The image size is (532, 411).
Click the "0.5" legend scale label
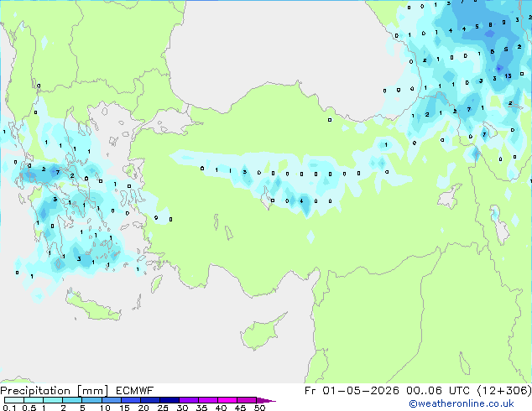[29, 408]
